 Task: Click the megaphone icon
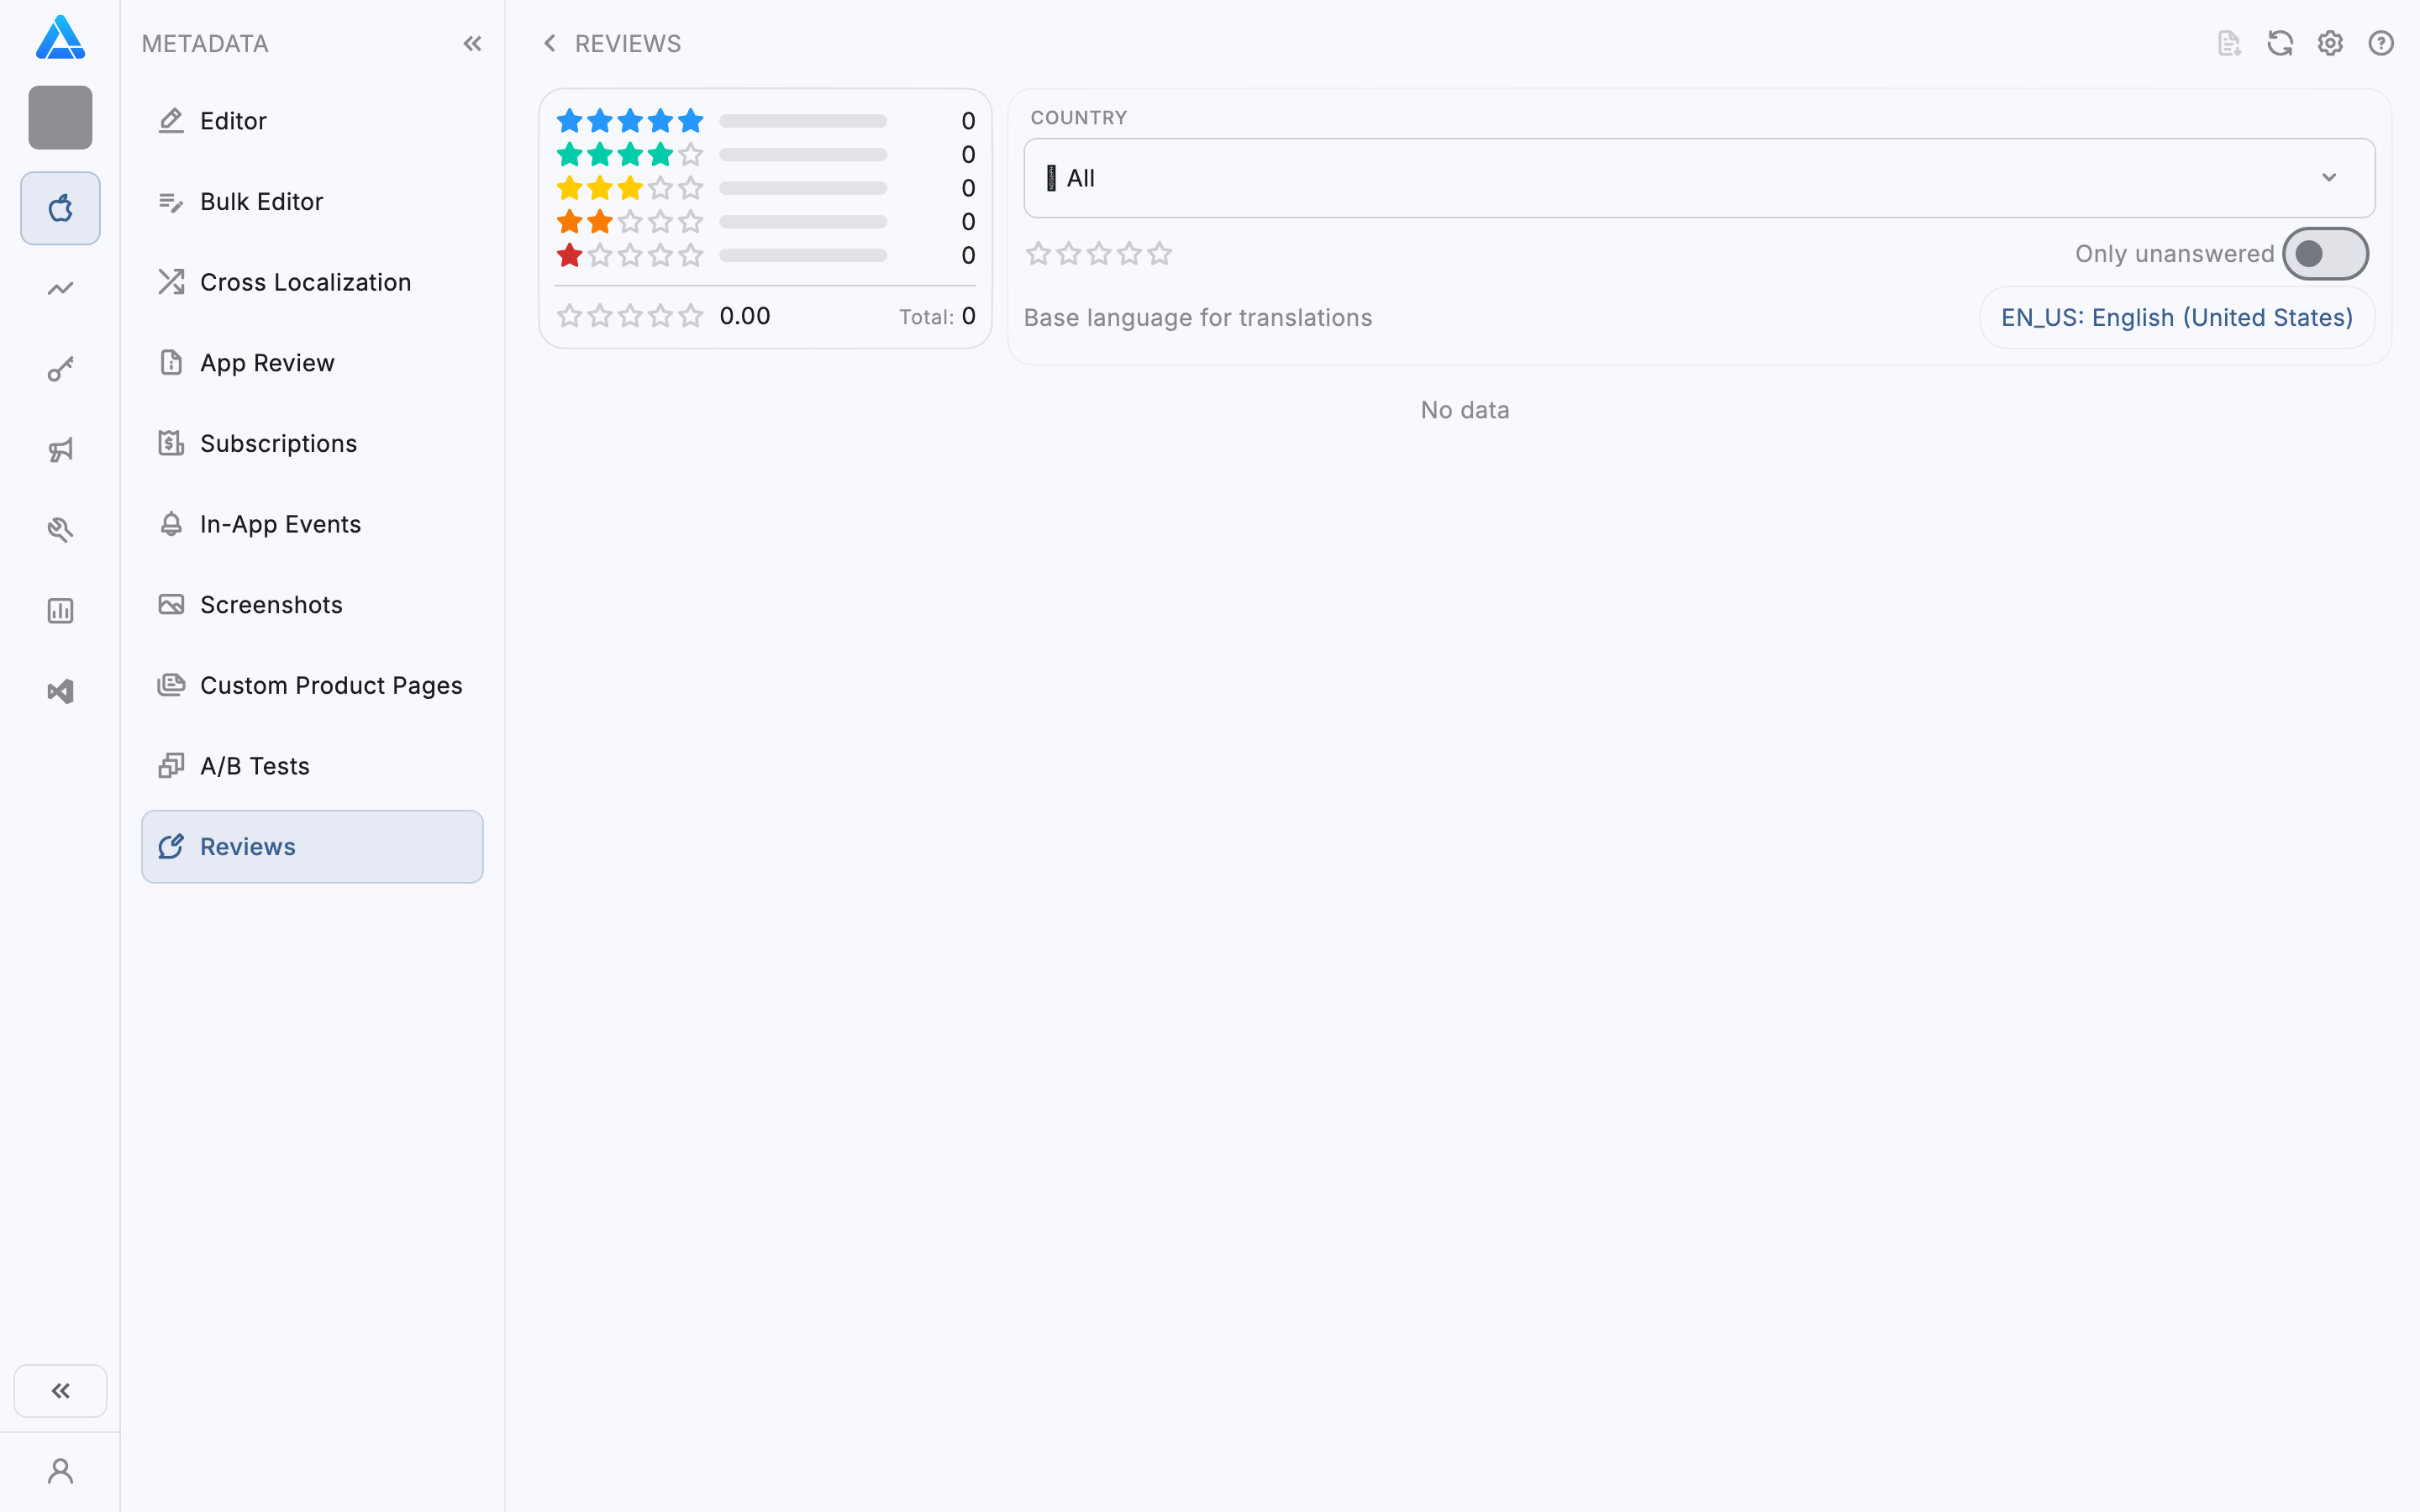pos(60,450)
